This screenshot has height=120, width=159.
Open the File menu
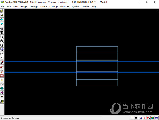(3, 6)
